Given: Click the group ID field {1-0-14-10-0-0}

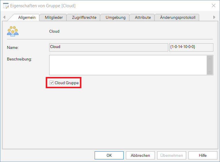Looking at the screenshot, I should (x=191, y=47).
